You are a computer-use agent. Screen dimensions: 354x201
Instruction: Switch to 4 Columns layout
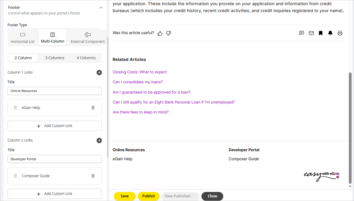[x=86, y=58]
